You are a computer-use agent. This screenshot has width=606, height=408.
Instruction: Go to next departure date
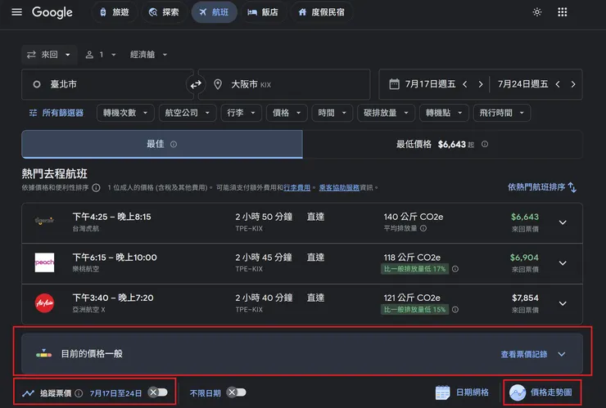point(481,84)
